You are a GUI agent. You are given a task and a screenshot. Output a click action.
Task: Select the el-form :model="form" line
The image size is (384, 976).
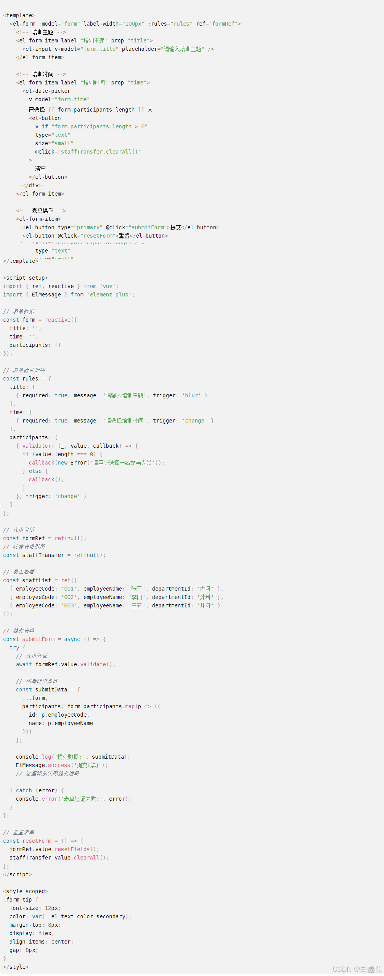point(125,24)
